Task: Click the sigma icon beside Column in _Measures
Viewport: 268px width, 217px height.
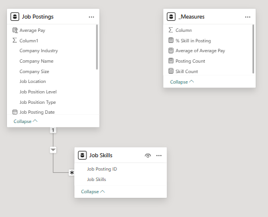Action: [x=171, y=30]
